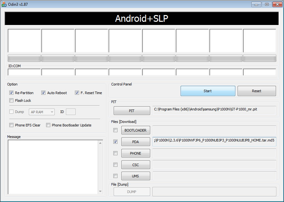This screenshot has width=284, height=202.
Task: Click the DUMP button
Action: pyautogui.click(x=132, y=192)
